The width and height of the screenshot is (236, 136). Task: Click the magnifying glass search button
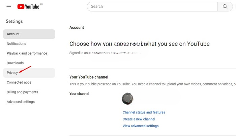[x=225, y=6]
